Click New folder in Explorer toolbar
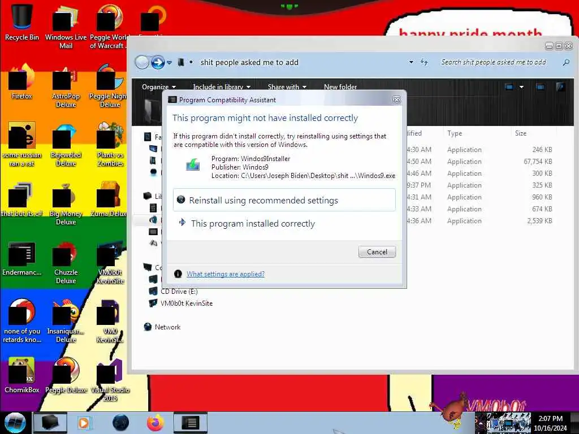This screenshot has height=434, width=579. tap(340, 87)
